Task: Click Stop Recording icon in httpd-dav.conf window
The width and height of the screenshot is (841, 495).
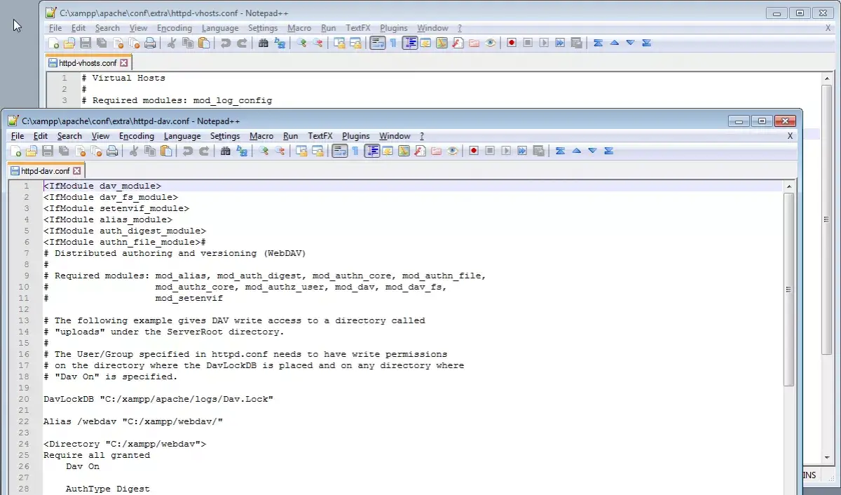Action: click(x=490, y=151)
